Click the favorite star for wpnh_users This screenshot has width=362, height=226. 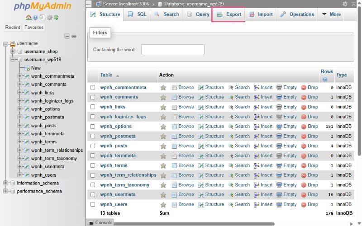163,205
